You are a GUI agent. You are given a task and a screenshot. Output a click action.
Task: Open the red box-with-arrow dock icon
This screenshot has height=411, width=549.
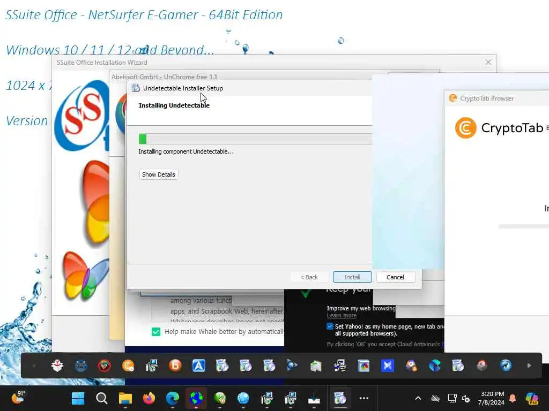point(57,366)
